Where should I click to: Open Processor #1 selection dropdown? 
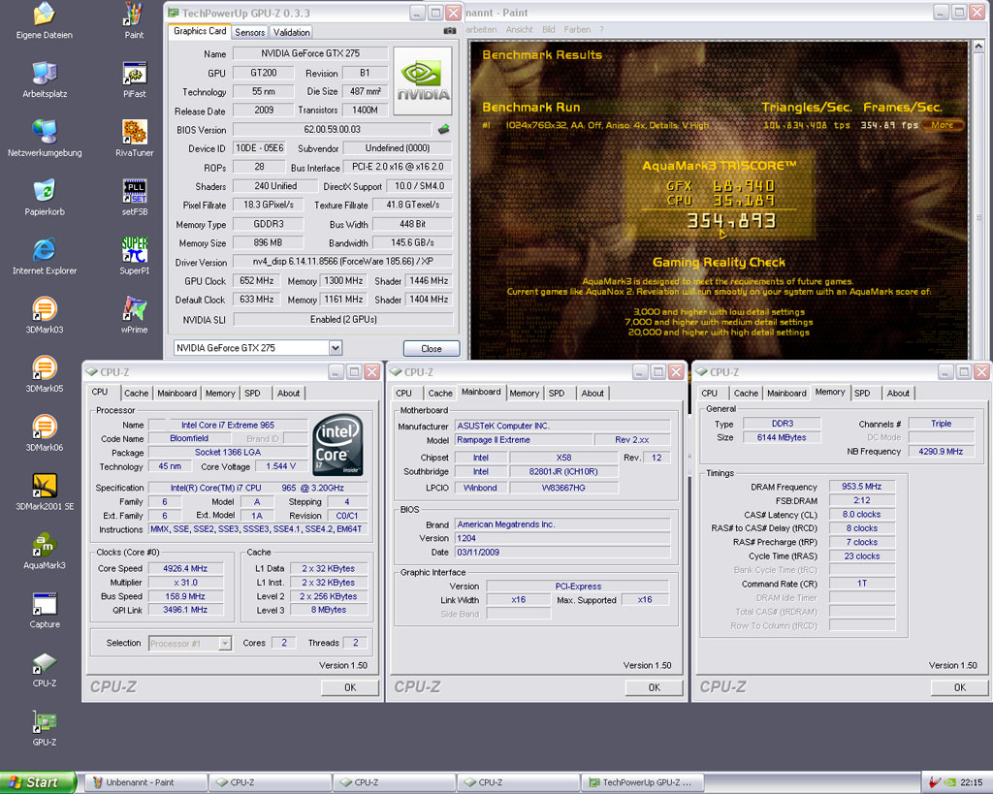click(225, 644)
